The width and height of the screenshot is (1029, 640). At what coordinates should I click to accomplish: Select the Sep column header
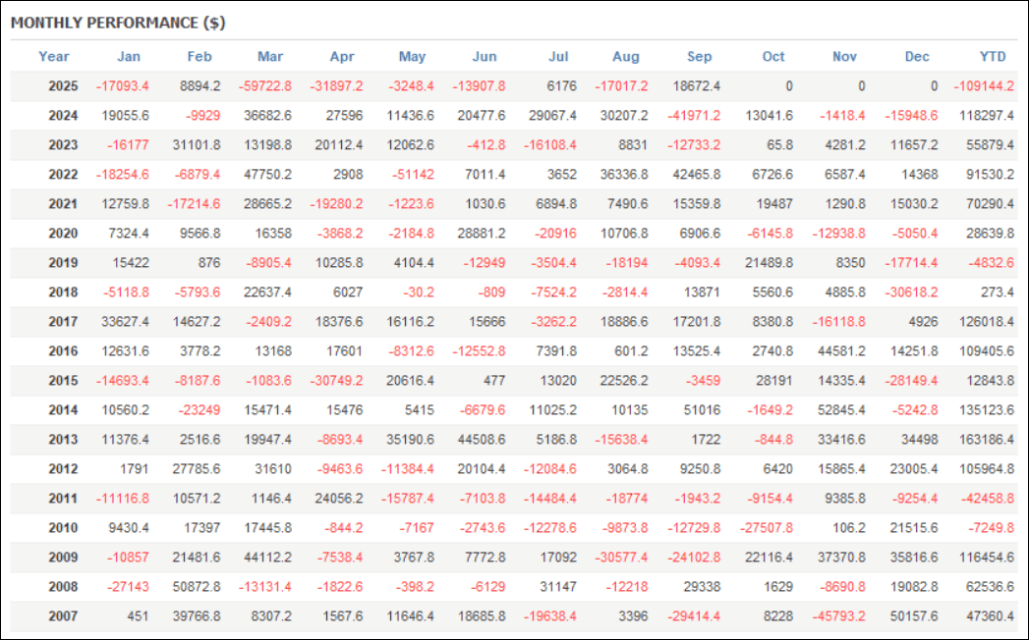coord(699,56)
